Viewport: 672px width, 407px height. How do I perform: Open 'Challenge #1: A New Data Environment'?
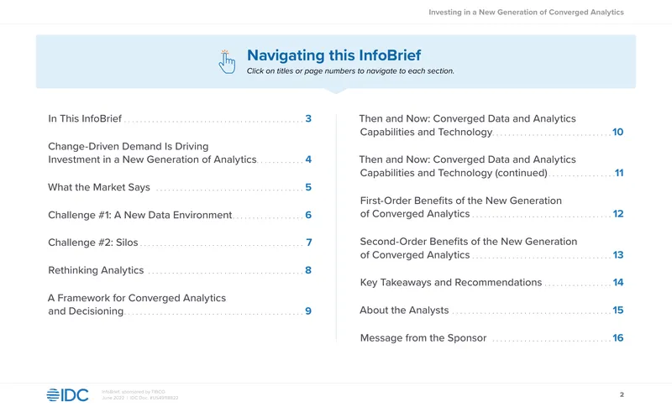(140, 215)
